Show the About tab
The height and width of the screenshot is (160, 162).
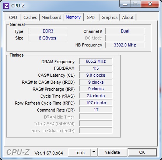click(x=128, y=17)
